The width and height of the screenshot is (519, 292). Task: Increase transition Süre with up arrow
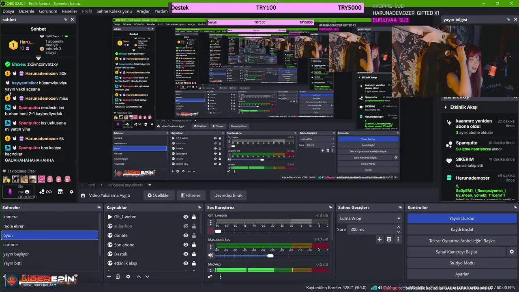point(399,227)
